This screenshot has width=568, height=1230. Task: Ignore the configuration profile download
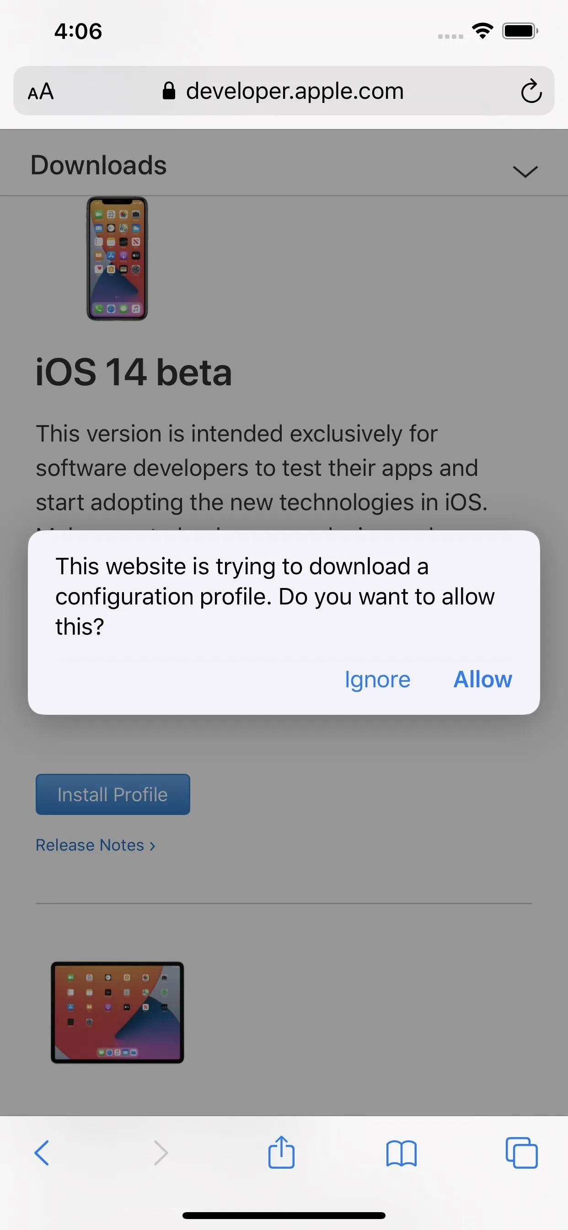tap(377, 680)
